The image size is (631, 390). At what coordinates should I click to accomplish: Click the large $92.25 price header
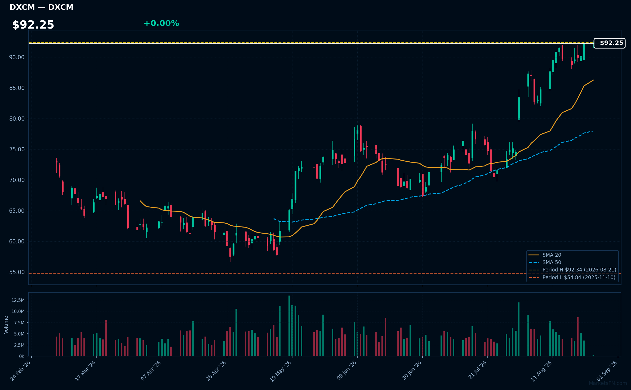(x=33, y=25)
